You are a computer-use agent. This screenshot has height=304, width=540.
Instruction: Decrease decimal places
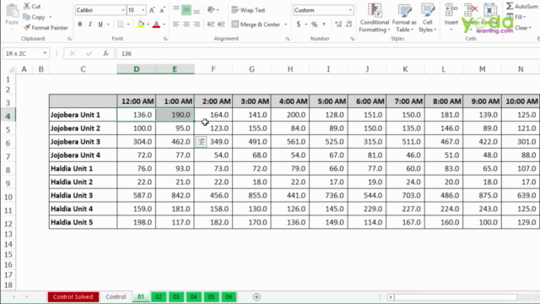tap(348, 24)
